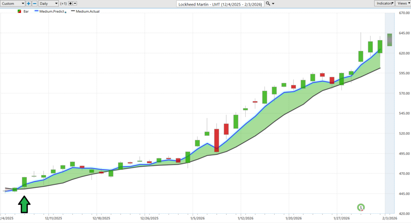This screenshot has height=223, width=411.
Task: Click the Medium.Actual legend label
Action: 87,12
